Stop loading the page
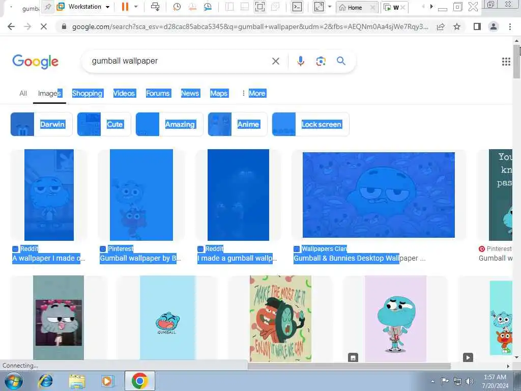Image resolution: width=521 pixels, height=391 pixels. click(x=44, y=26)
